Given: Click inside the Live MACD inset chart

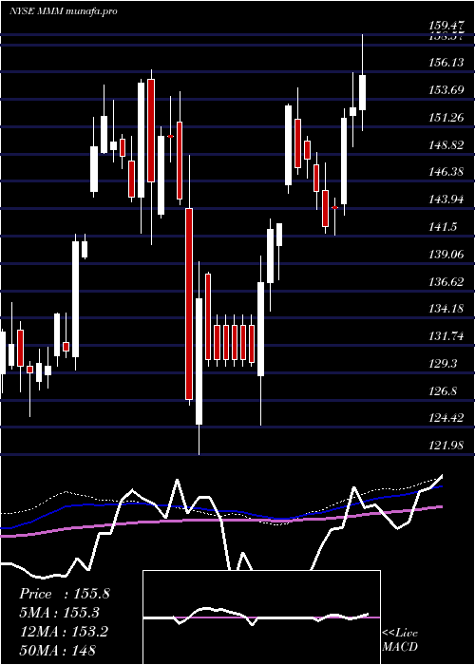Looking at the screenshot, I should coord(261,617).
